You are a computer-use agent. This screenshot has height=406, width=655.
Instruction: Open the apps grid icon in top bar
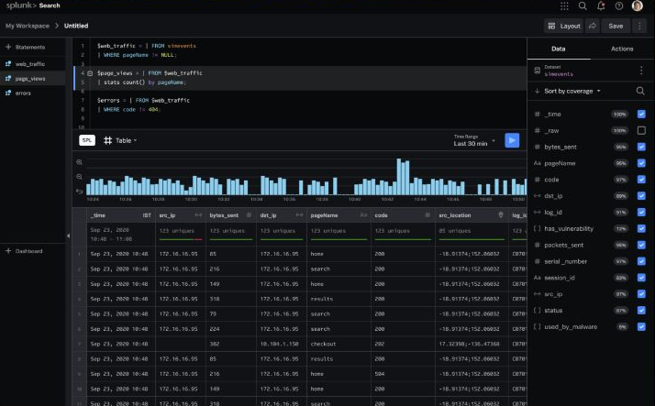click(x=564, y=5)
